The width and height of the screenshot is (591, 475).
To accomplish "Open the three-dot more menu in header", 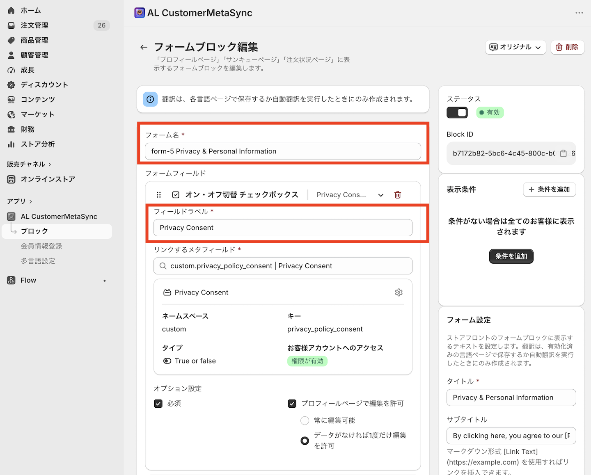I will (x=579, y=13).
